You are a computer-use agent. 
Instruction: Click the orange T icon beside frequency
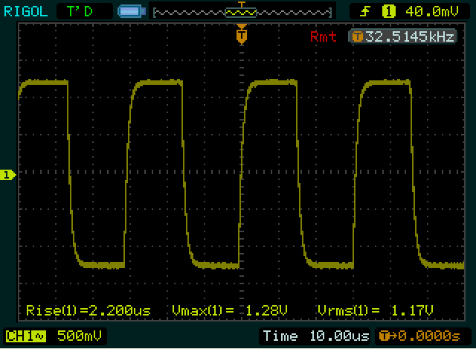click(357, 37)
